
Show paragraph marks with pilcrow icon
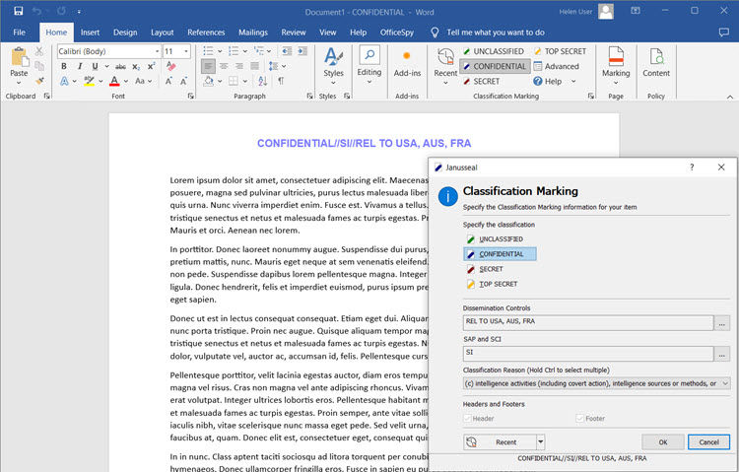tap(281, 81)
